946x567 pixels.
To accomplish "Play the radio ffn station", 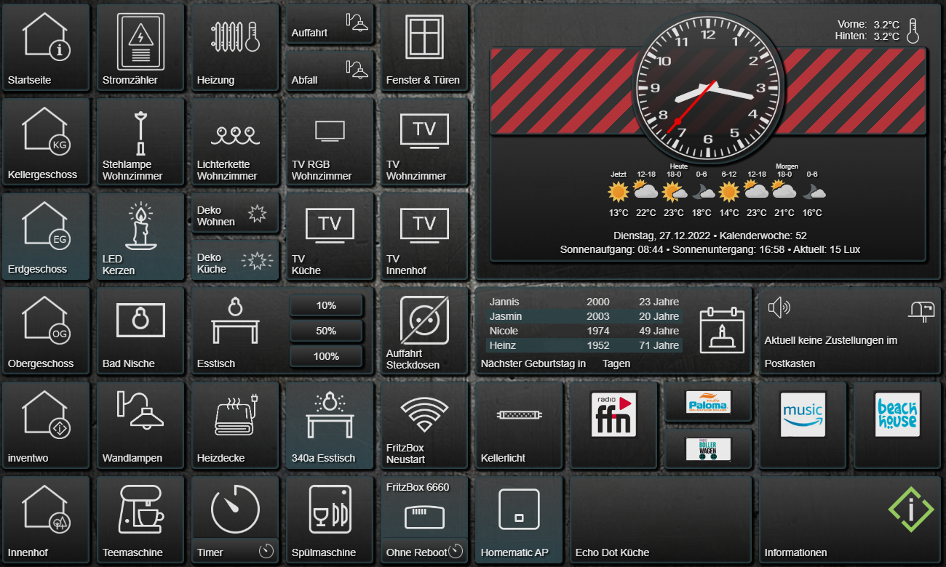I will (x=613, y=425).
